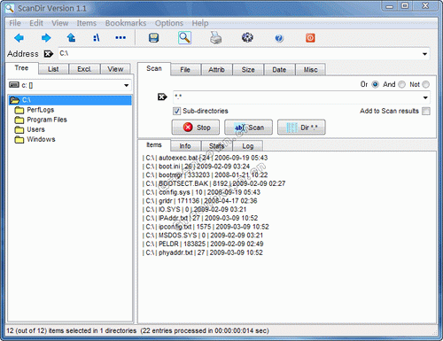The height and width of the screenshot is (341, 443).
Task: Switch to the List tab
Action: click(53, 69)
